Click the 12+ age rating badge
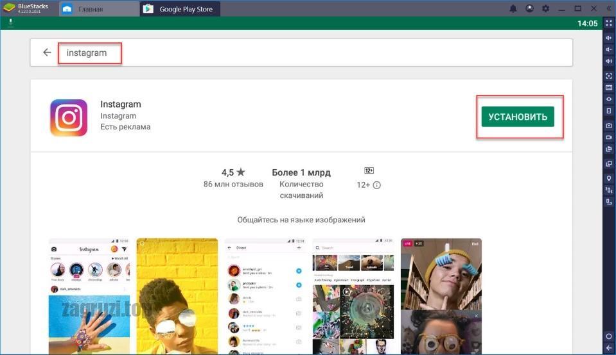This screenshot has height=355, width=616. click(x=369, y=170)
